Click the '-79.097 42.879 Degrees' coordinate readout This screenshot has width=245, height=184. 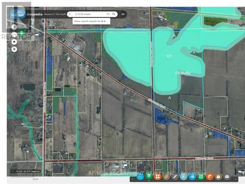(x=27, y=171)
